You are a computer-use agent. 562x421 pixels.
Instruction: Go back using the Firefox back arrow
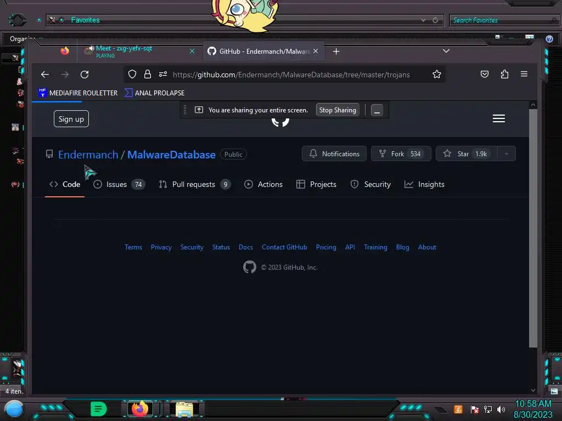point(45,75)
